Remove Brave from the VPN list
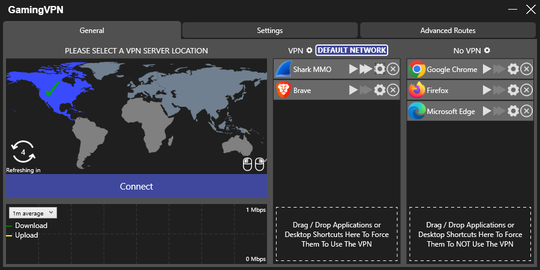 392,91
